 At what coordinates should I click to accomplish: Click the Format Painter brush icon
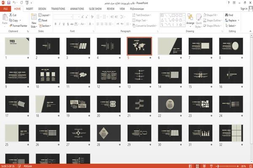(x=11, y=26)
